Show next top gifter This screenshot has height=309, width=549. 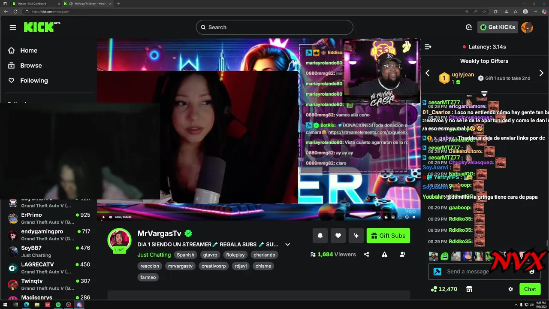(541, 73)
